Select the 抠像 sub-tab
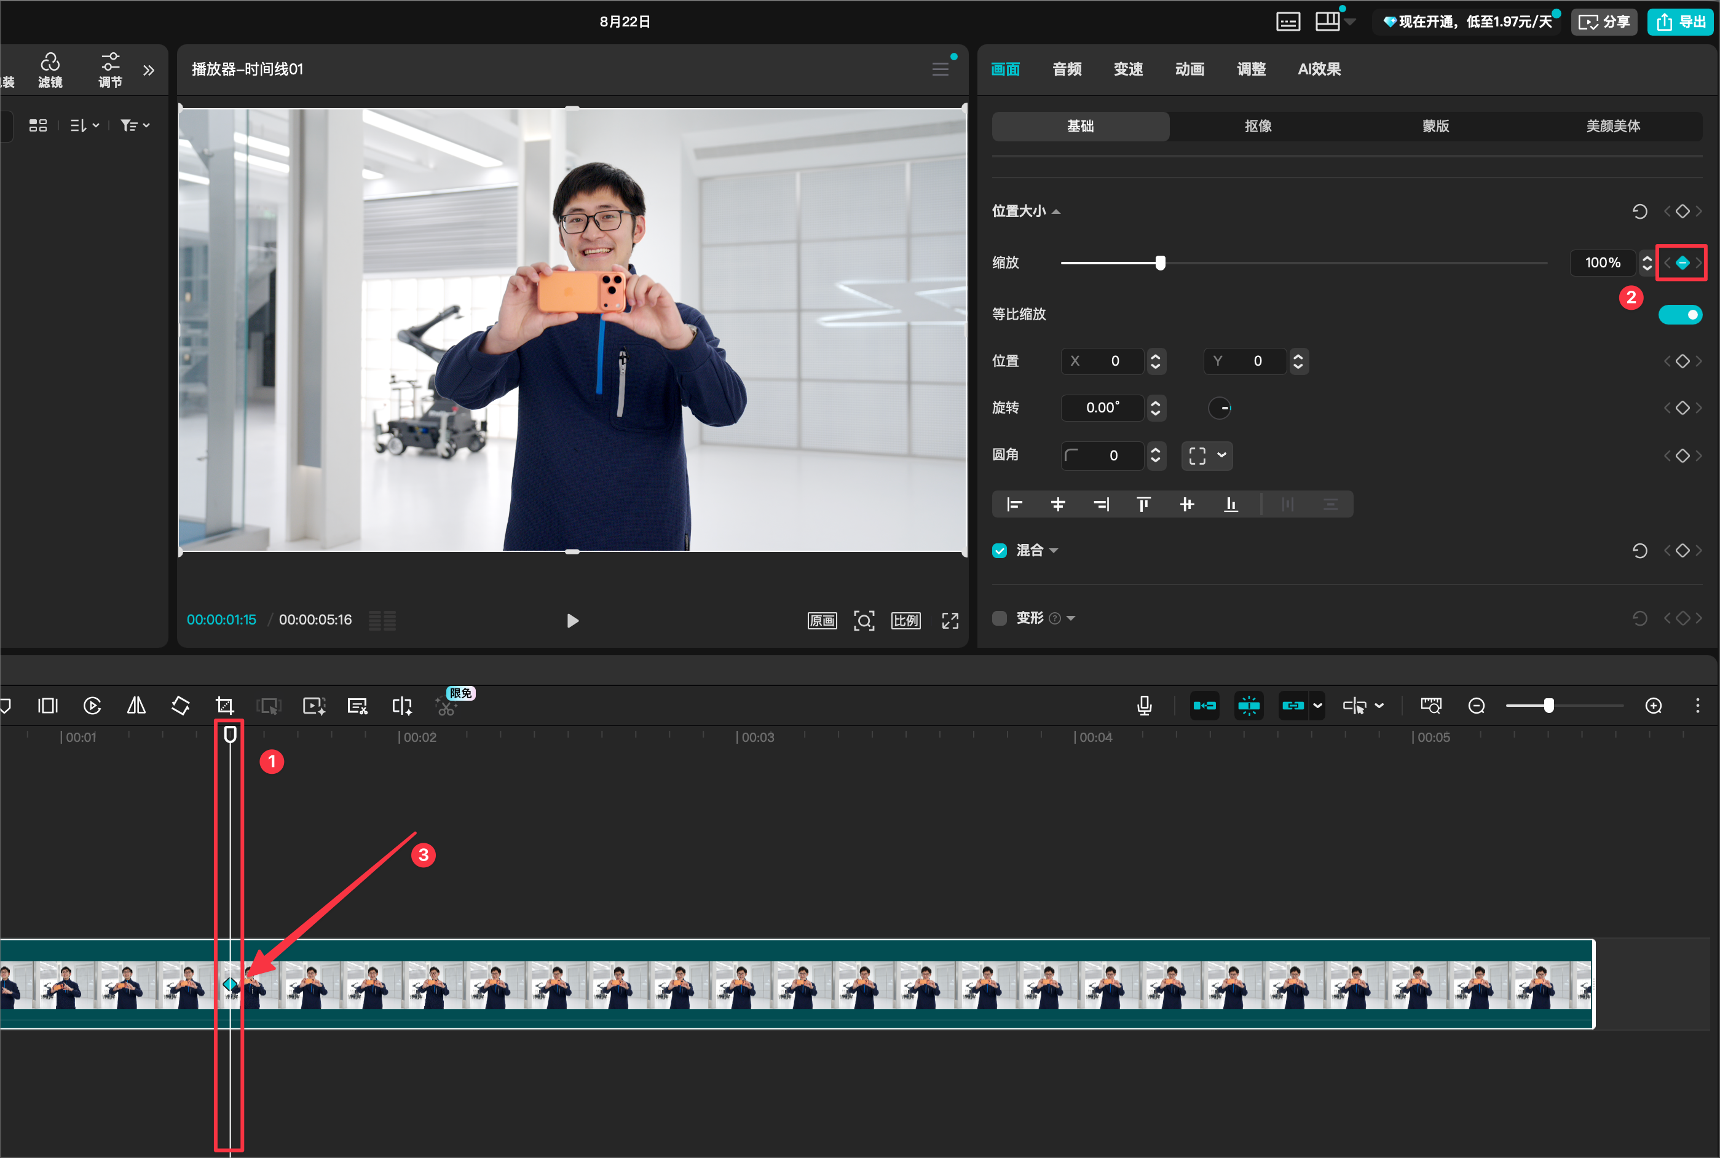1720x1158 pixels. coord(1258,126)
